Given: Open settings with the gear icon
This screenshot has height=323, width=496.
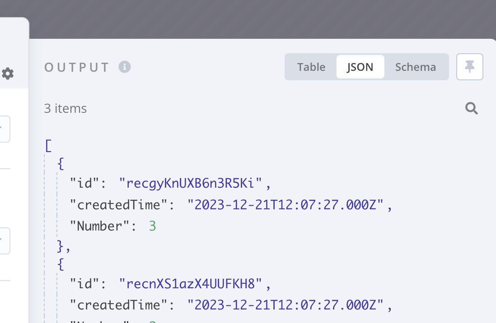Looking at the screenshot, I should coord(8,74).
